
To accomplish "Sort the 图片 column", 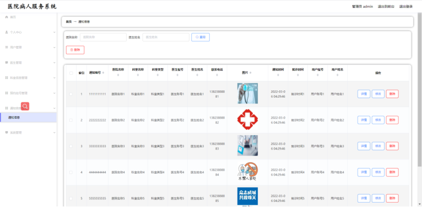I will (250, 73).
